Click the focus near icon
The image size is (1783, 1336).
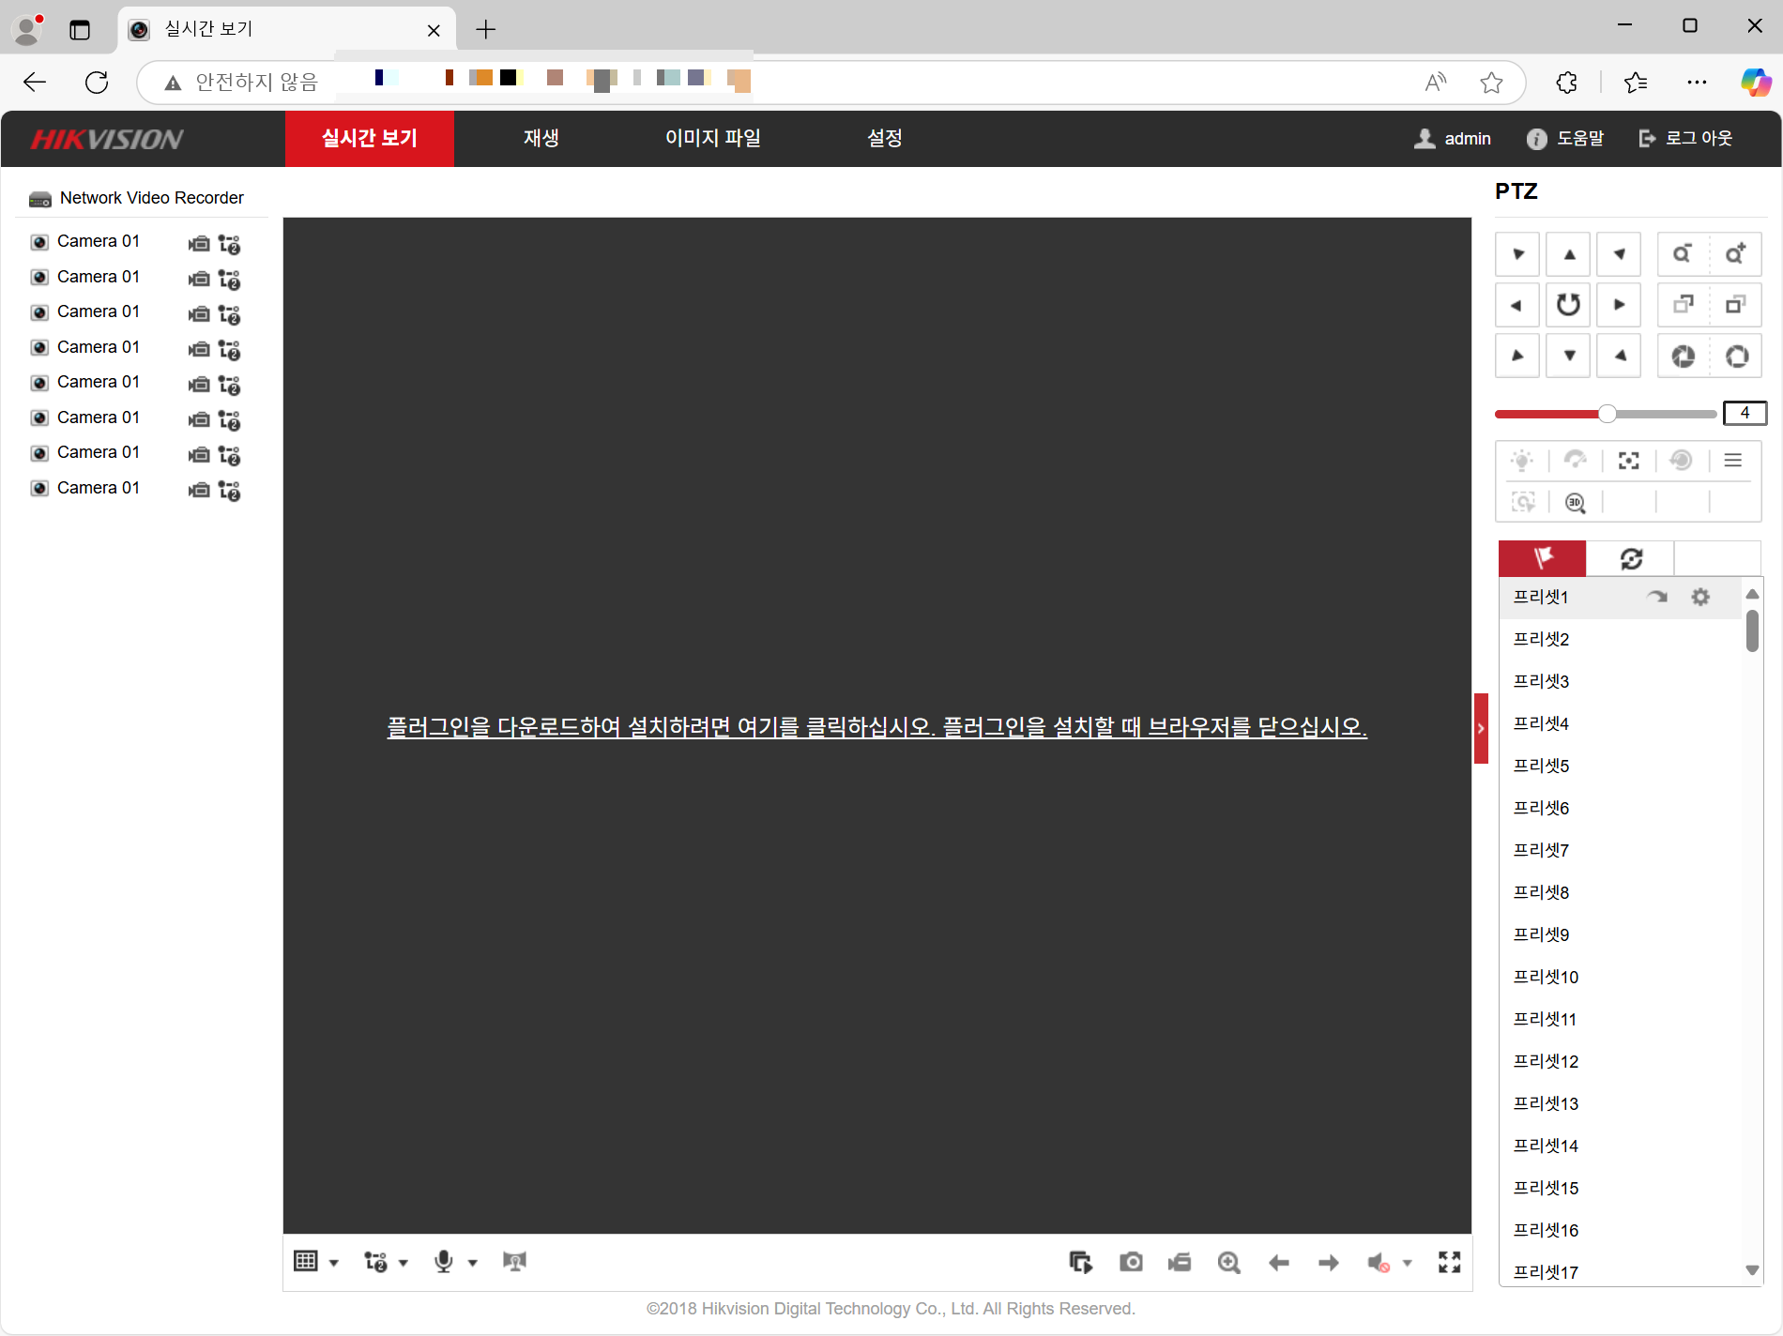[1684, 305]
